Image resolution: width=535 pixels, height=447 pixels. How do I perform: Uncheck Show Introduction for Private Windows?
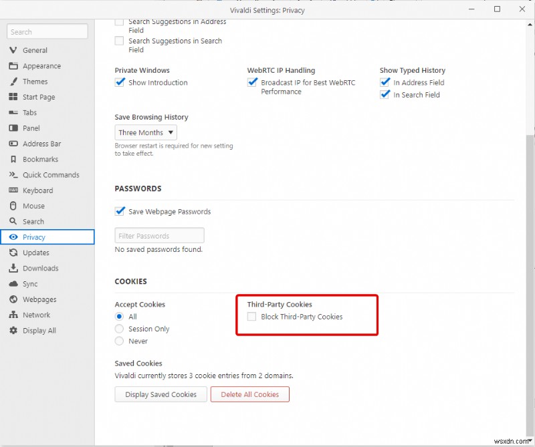(120, 82)
